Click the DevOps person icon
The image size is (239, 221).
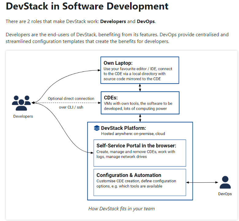(x=225, y=182)
